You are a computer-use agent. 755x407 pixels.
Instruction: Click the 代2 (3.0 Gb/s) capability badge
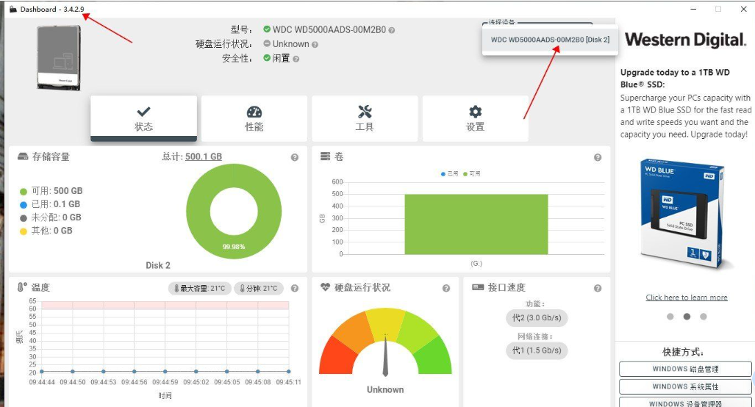pos(537,317)
